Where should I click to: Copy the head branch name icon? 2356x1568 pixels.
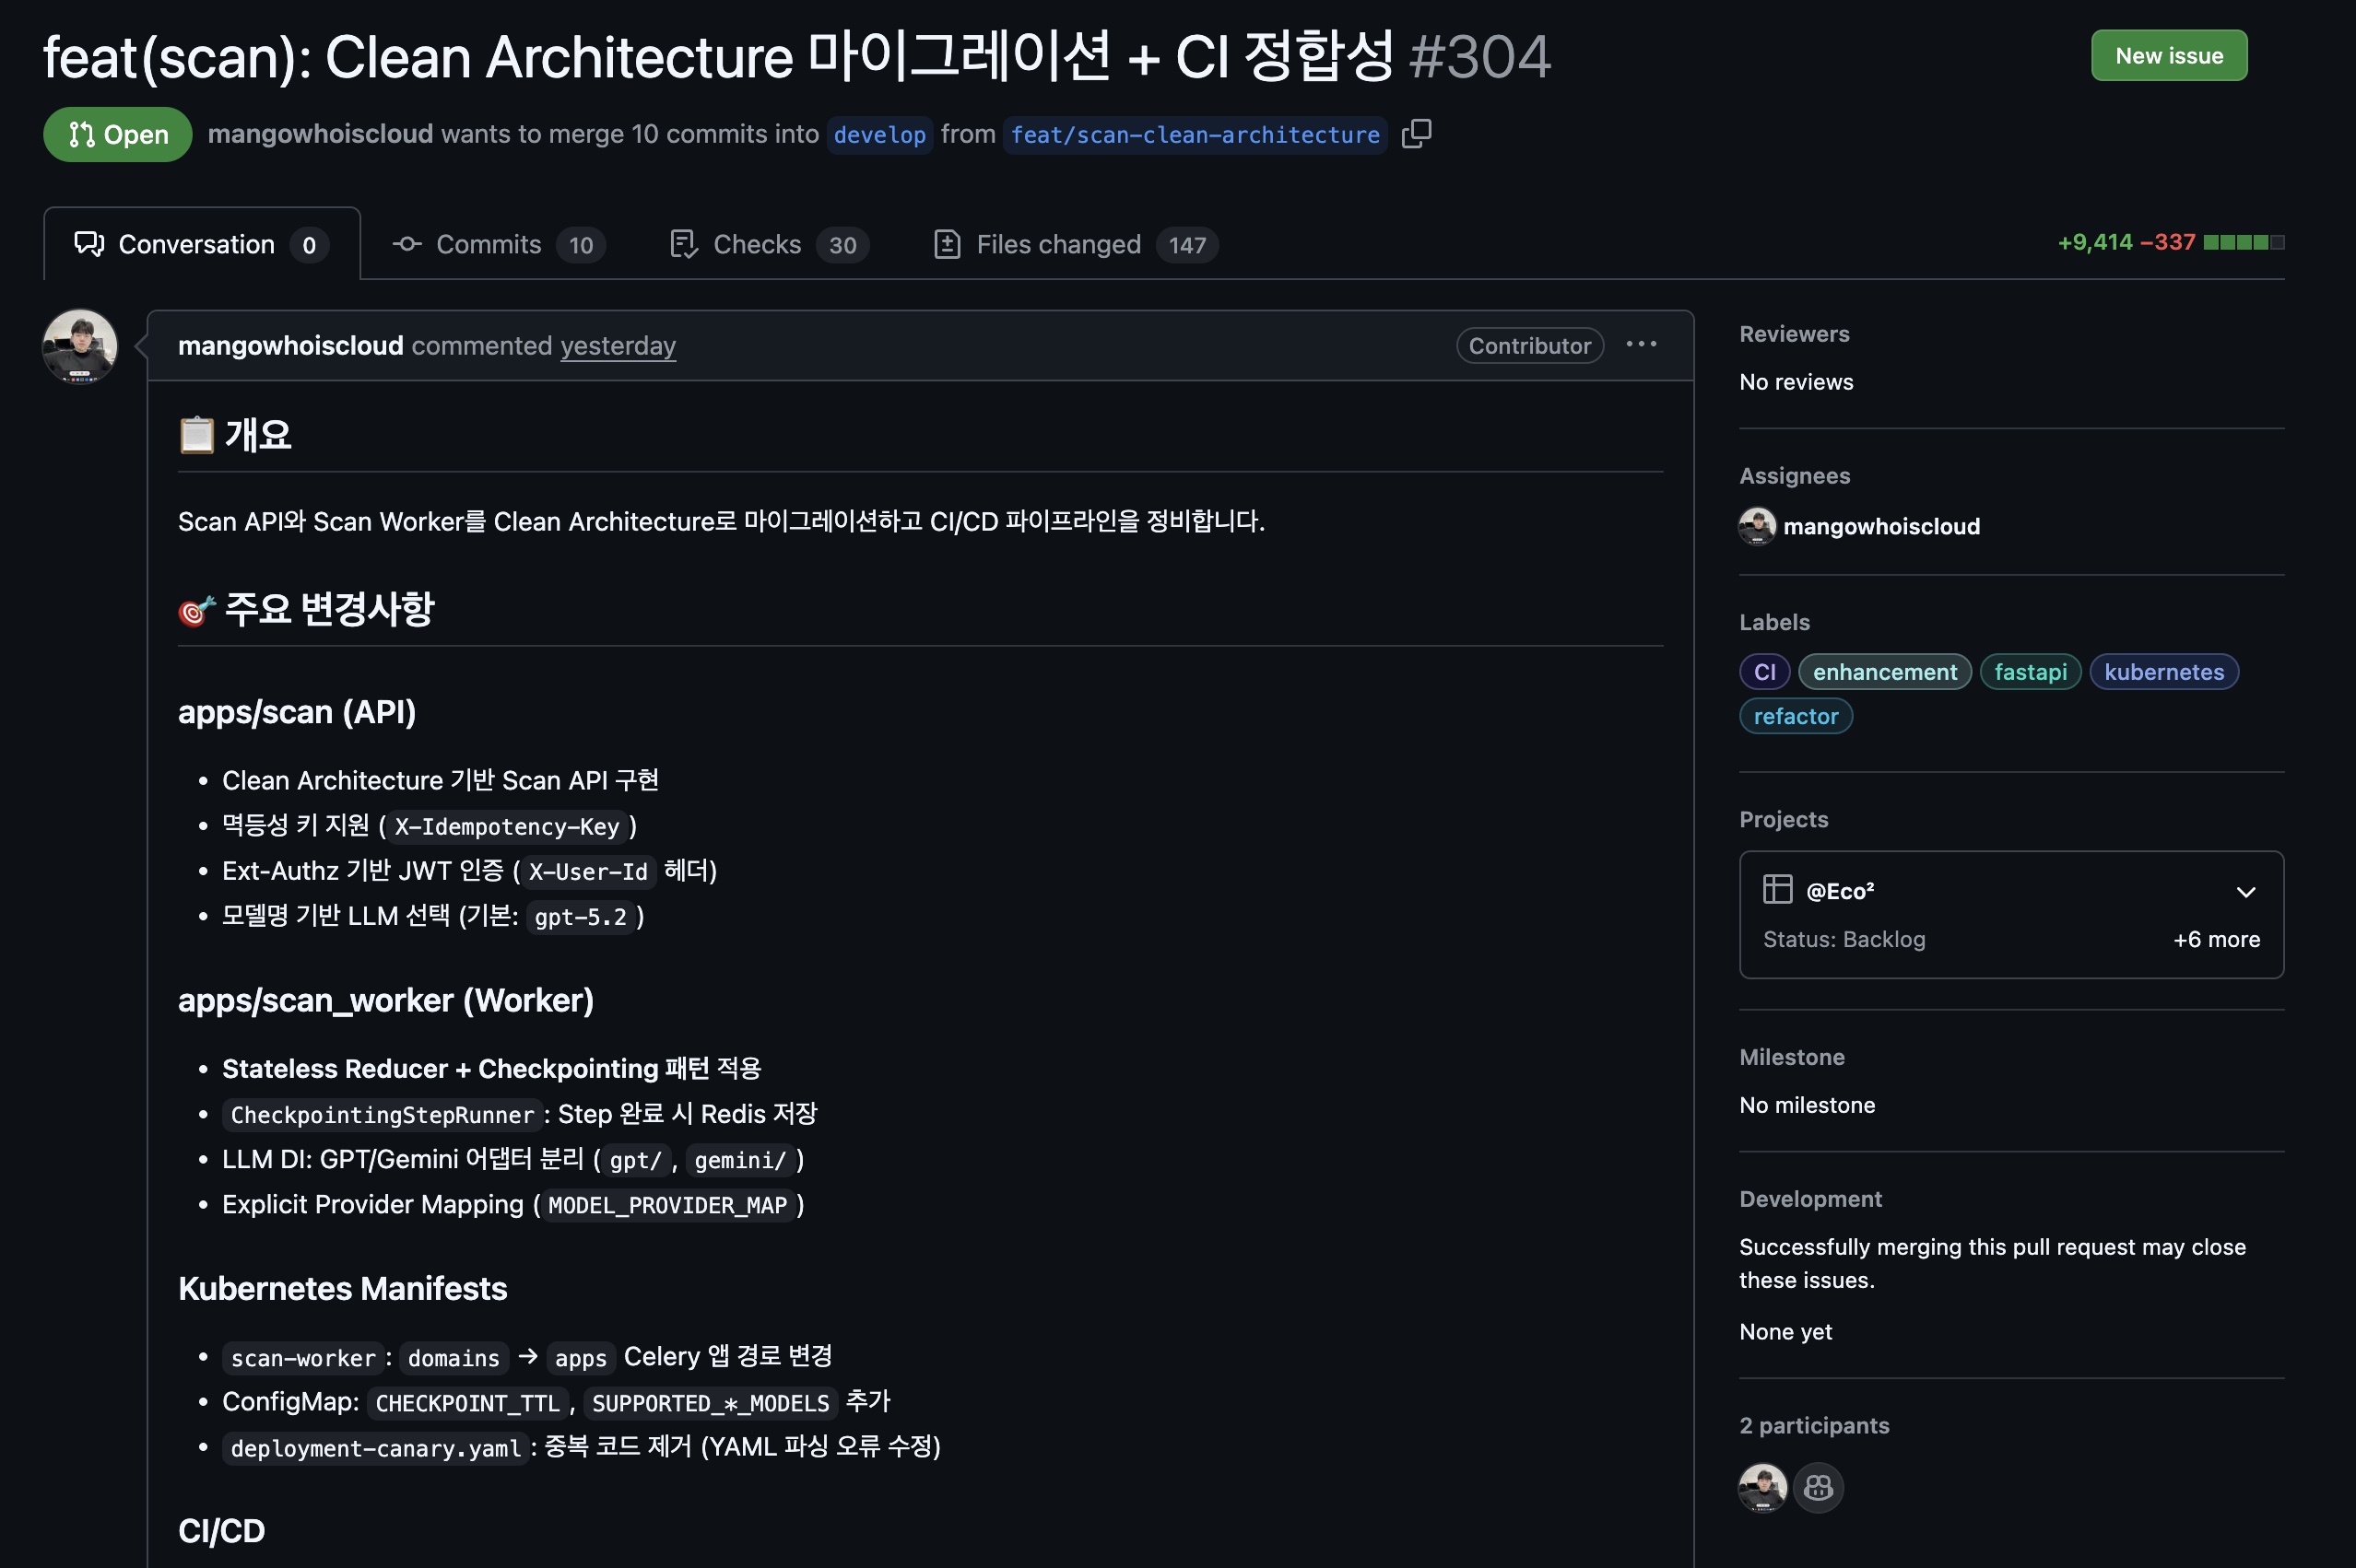1416,134
